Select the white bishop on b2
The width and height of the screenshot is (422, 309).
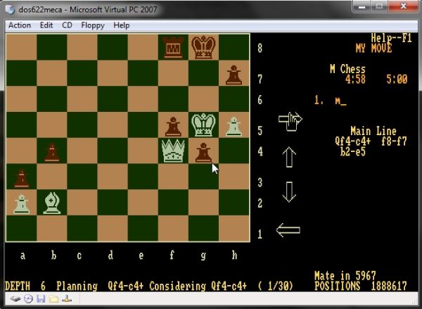(x=51, y=203)
